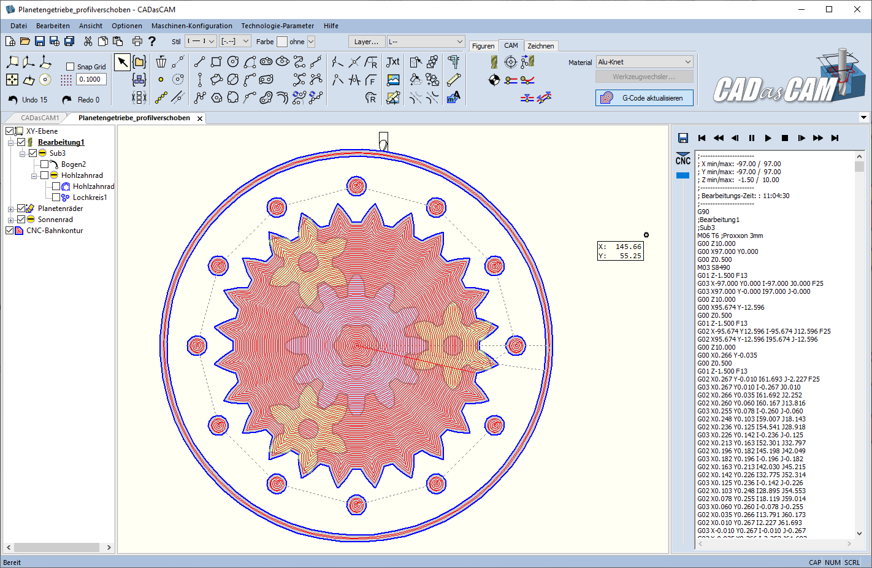Viewport: 872px width, 568px height.
Task: Open the Maschinen-Konfiguration menu
Action: point(191,26)
